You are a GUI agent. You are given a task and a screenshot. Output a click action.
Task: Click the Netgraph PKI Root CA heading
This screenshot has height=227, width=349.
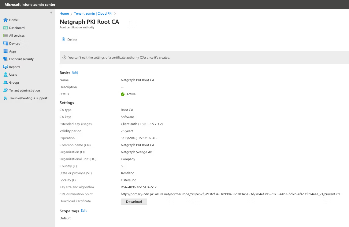[89, 22]
